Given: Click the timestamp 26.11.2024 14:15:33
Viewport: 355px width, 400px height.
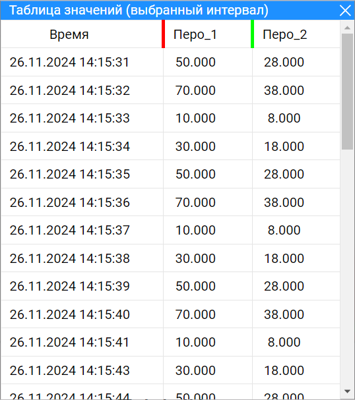Looking at the screenshot, I should 70,118.
